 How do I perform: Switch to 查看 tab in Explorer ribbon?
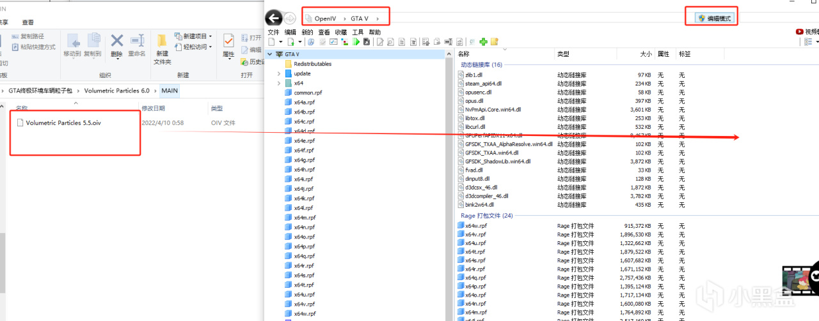click(x=28, y=22)
